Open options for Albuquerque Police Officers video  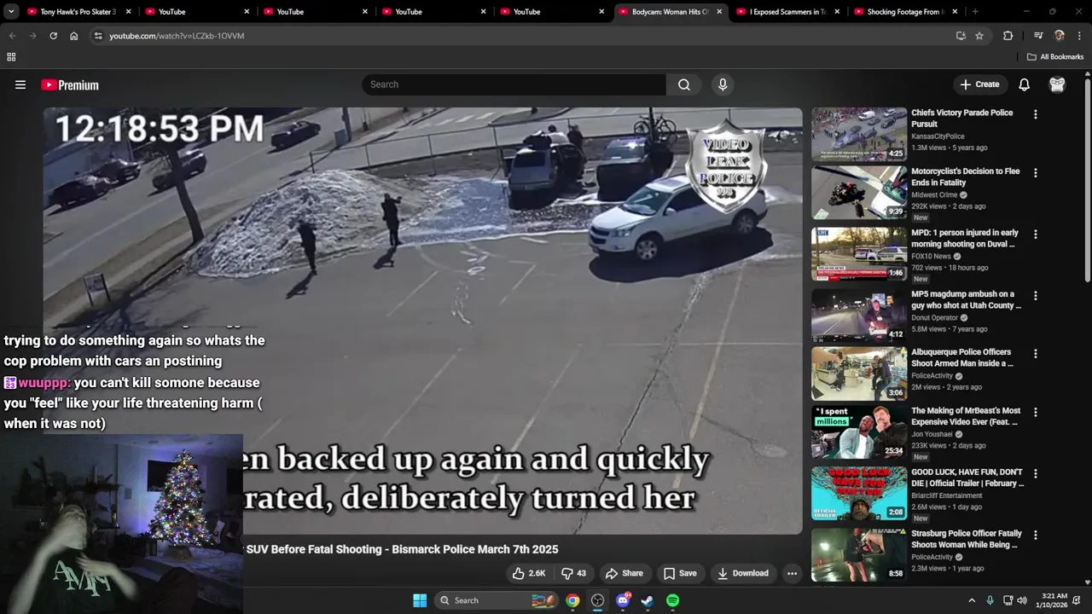click(x=1035, y=353)
